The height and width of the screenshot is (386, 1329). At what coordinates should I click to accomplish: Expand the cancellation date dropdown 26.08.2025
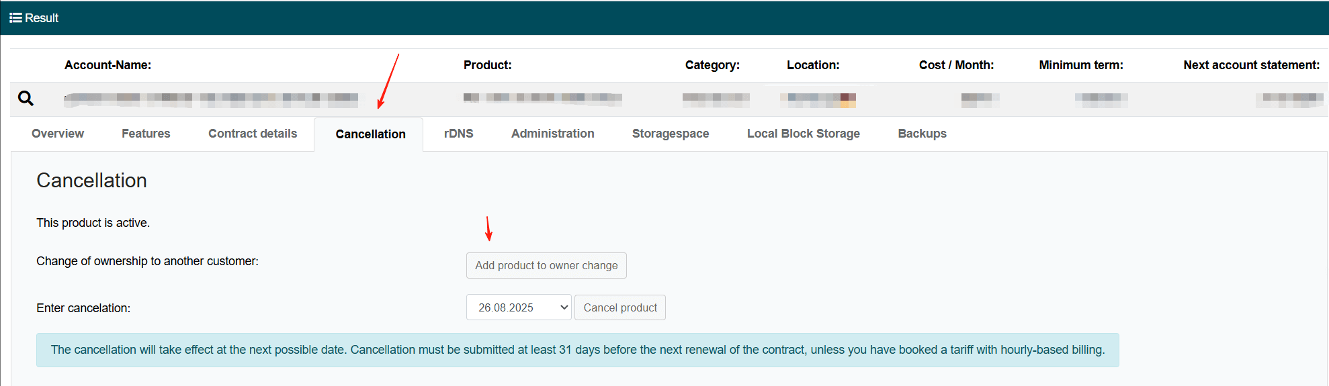pyautogui.click(x=518, y=307)
